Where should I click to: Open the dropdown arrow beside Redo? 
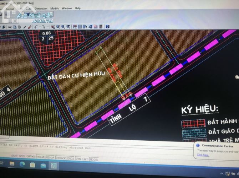(x=47, y=27)
